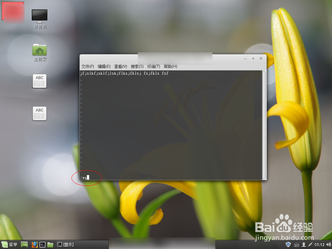The image size is (332, 249).
Task: Select the first ABC text file on desktop
Action: (40, 81)
